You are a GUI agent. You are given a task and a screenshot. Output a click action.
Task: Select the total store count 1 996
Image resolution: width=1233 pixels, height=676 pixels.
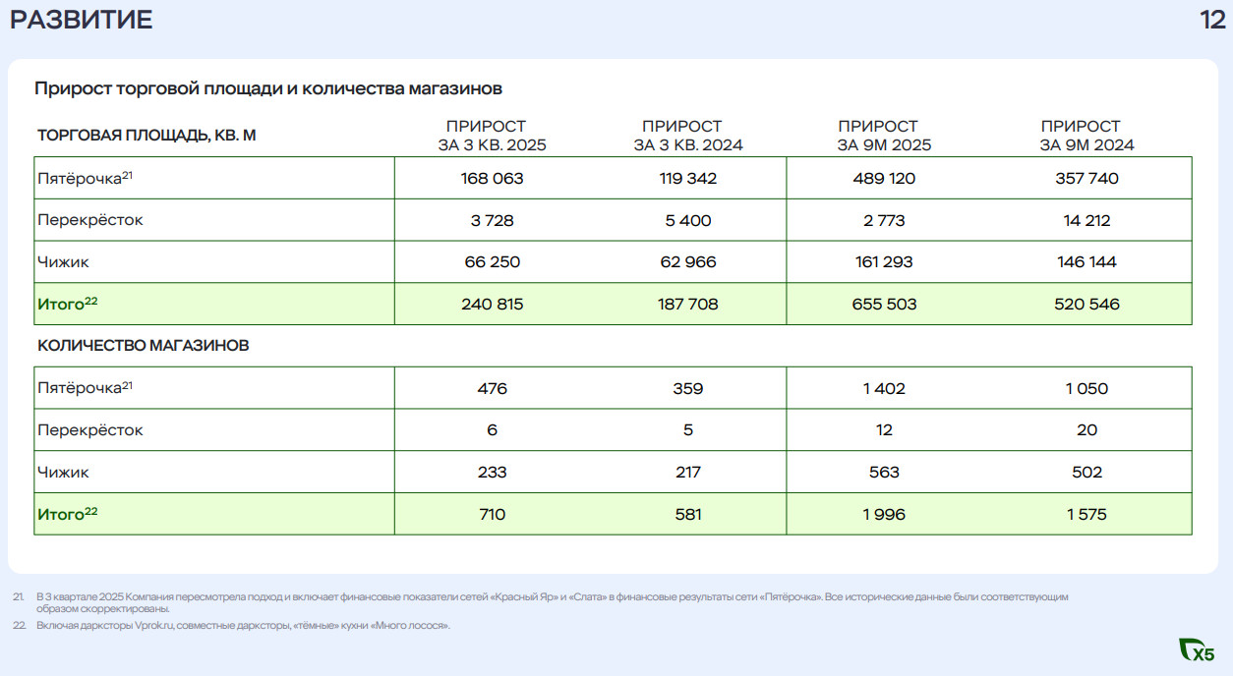click(884, 515)
